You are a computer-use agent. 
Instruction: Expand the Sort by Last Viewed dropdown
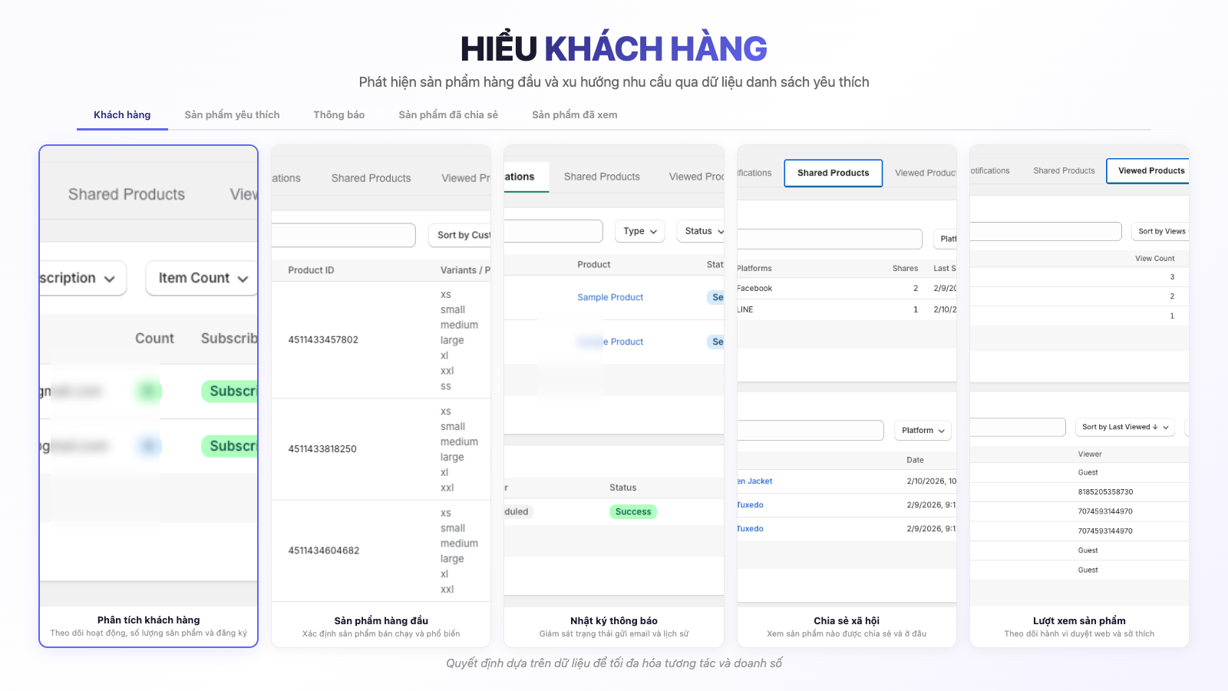(1124, 428)
